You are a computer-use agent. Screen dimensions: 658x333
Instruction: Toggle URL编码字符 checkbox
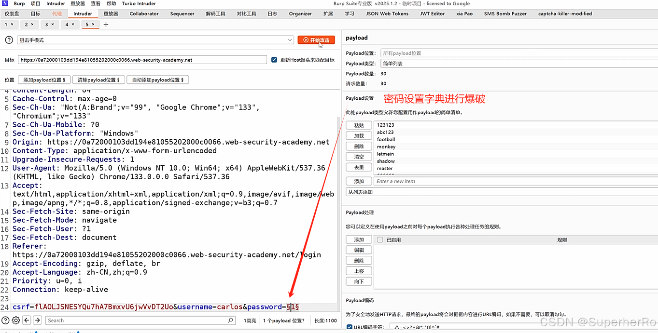(x=350, y=327)
